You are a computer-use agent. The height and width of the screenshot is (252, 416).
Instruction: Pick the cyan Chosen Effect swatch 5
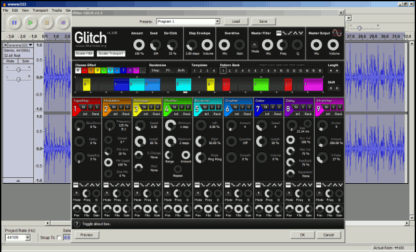coord(110,71)
